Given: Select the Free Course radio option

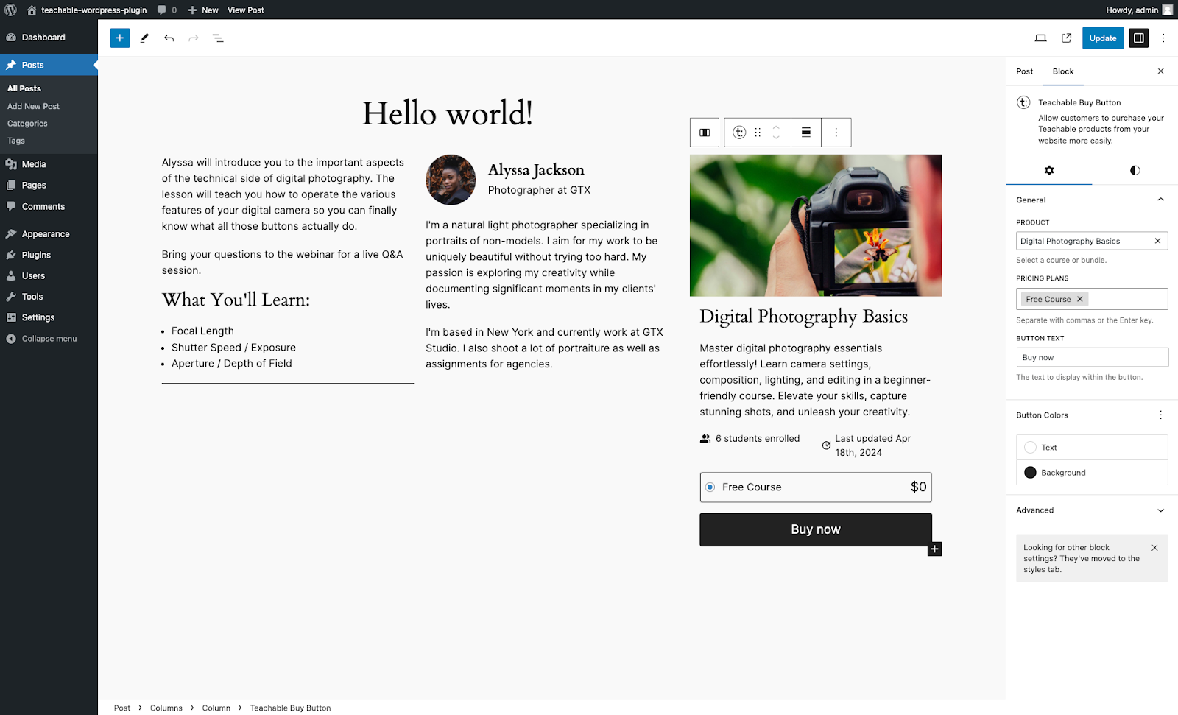Looking at the screenshot, I should (710, 487).
